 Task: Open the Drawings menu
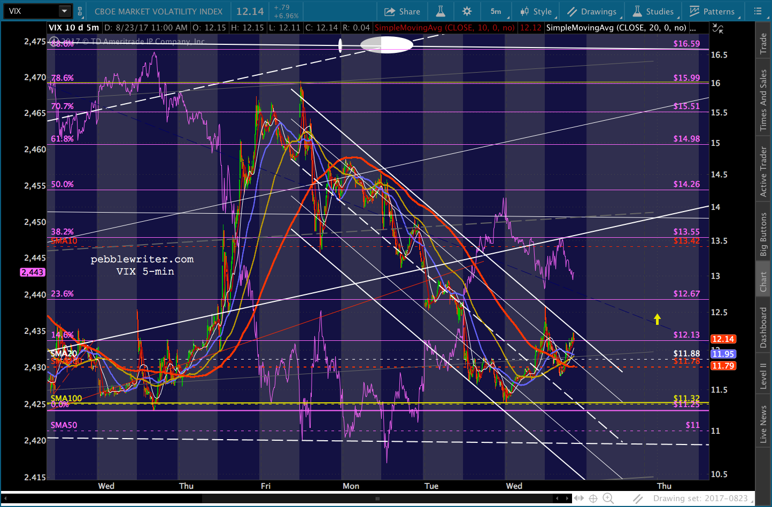coord(592,11)
